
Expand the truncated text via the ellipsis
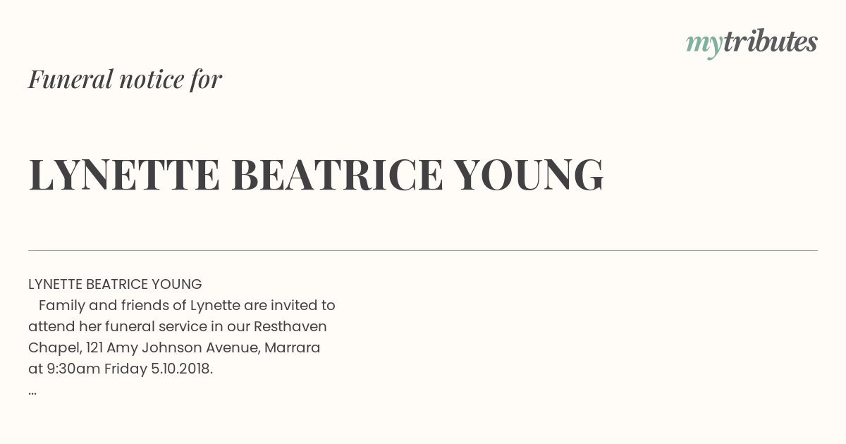click(x=32, y=392)
